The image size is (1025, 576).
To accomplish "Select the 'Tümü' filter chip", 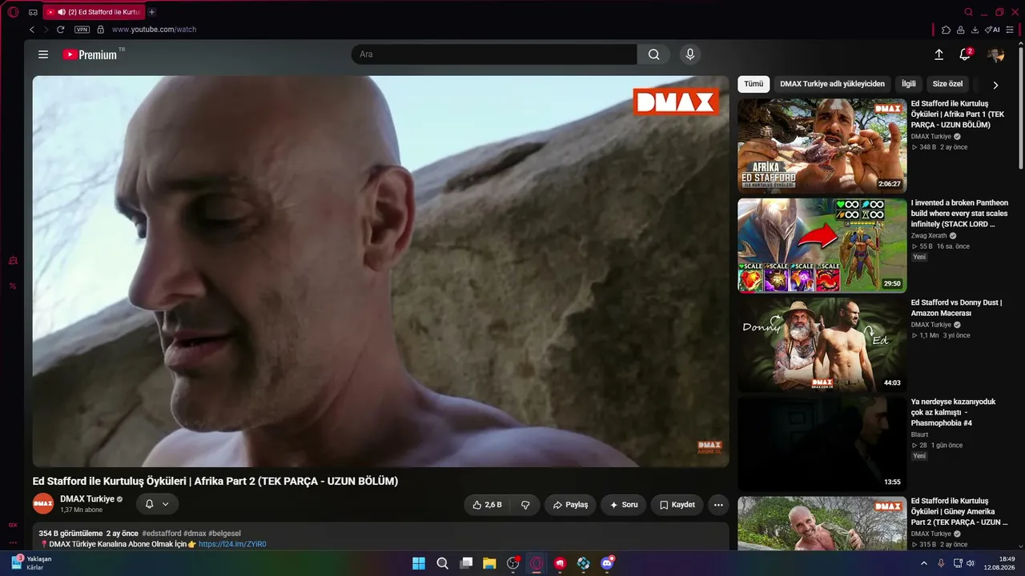I will pyautogui.click(x=754, y=84).
